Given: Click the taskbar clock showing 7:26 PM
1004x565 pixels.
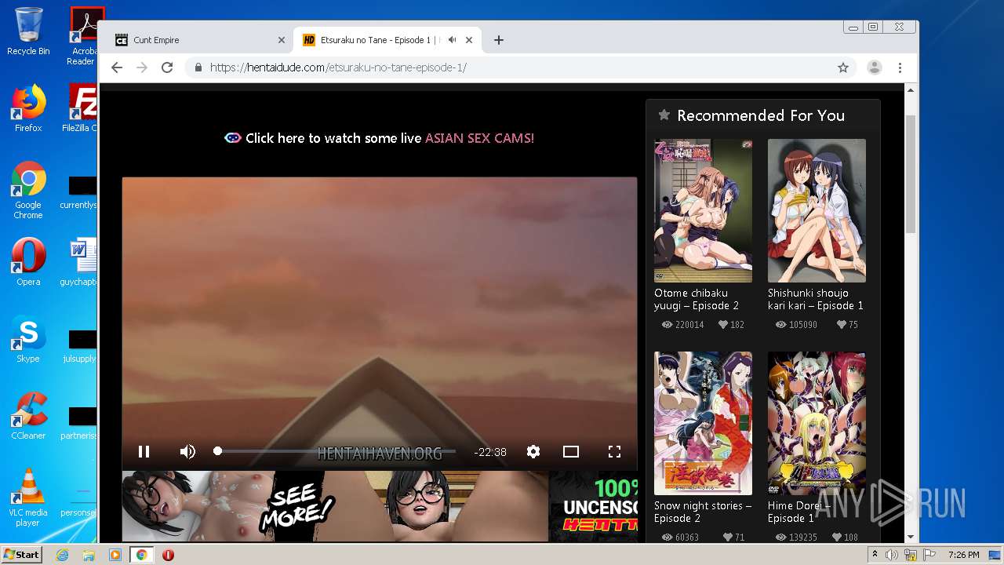Looking at the screenshot, I should [963, 555].
